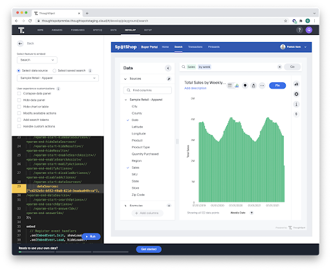Switch to SpotShop Pinboards tab

(214, 47)
